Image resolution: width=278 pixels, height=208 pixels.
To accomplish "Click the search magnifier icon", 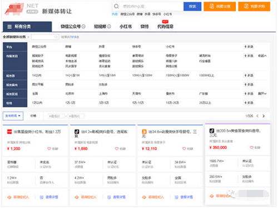I will [116, 7].
